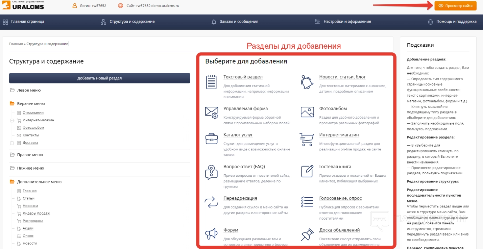Click the headset icon beside Помощь и поддержка
483x249 pixels.
[x=431, y=22]
